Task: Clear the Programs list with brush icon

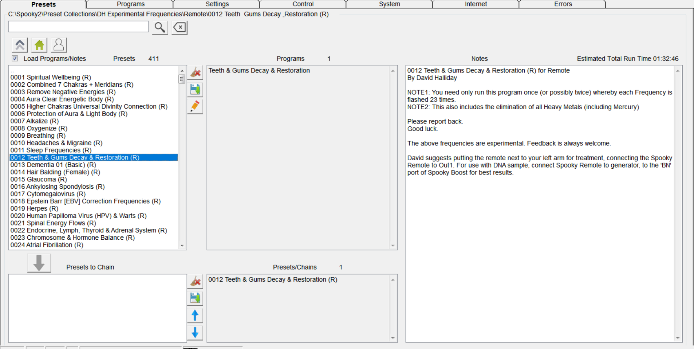Action: click(x=195, y=72)
